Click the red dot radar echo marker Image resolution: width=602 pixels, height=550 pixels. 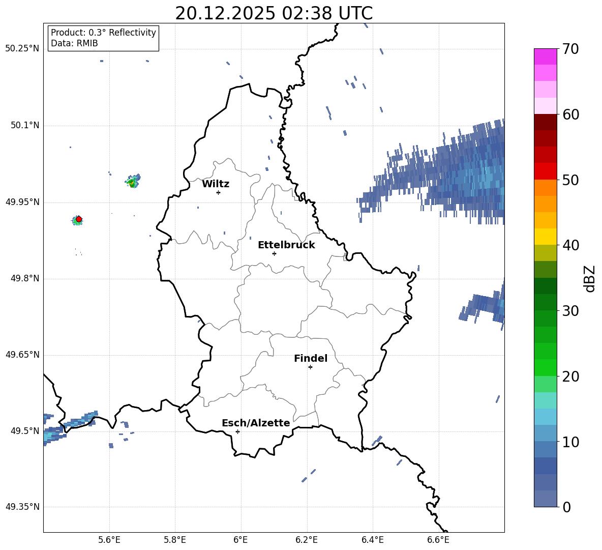[79, 219]
